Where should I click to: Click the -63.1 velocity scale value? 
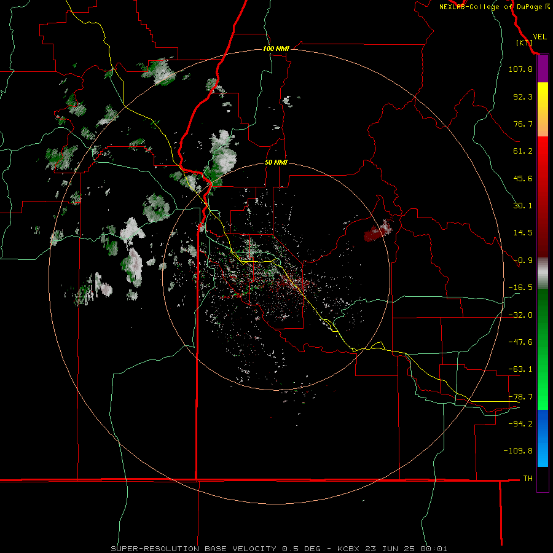[x=520, y=369]
